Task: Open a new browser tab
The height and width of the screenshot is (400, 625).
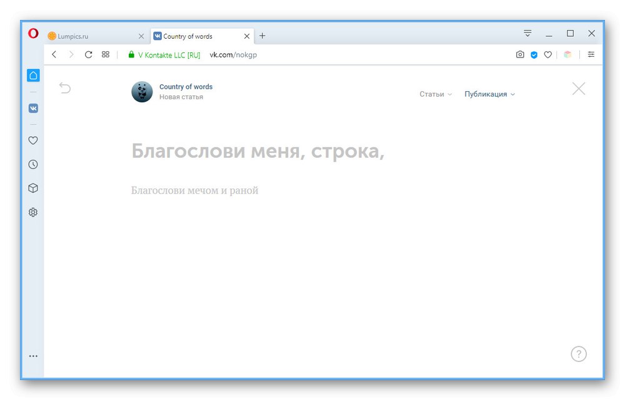Action: coord(262,36)
